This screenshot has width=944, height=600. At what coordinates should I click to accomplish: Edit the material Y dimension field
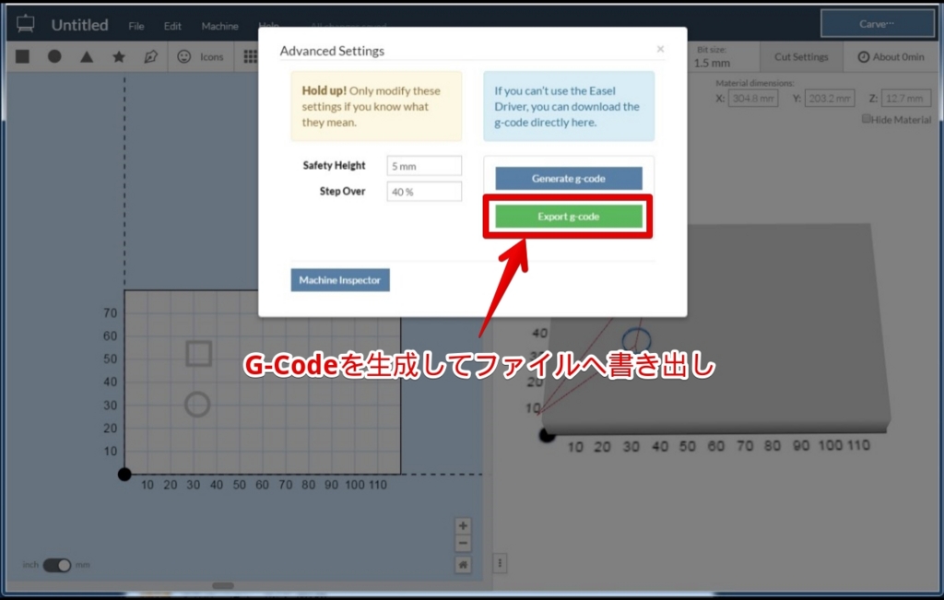[830, 98]
